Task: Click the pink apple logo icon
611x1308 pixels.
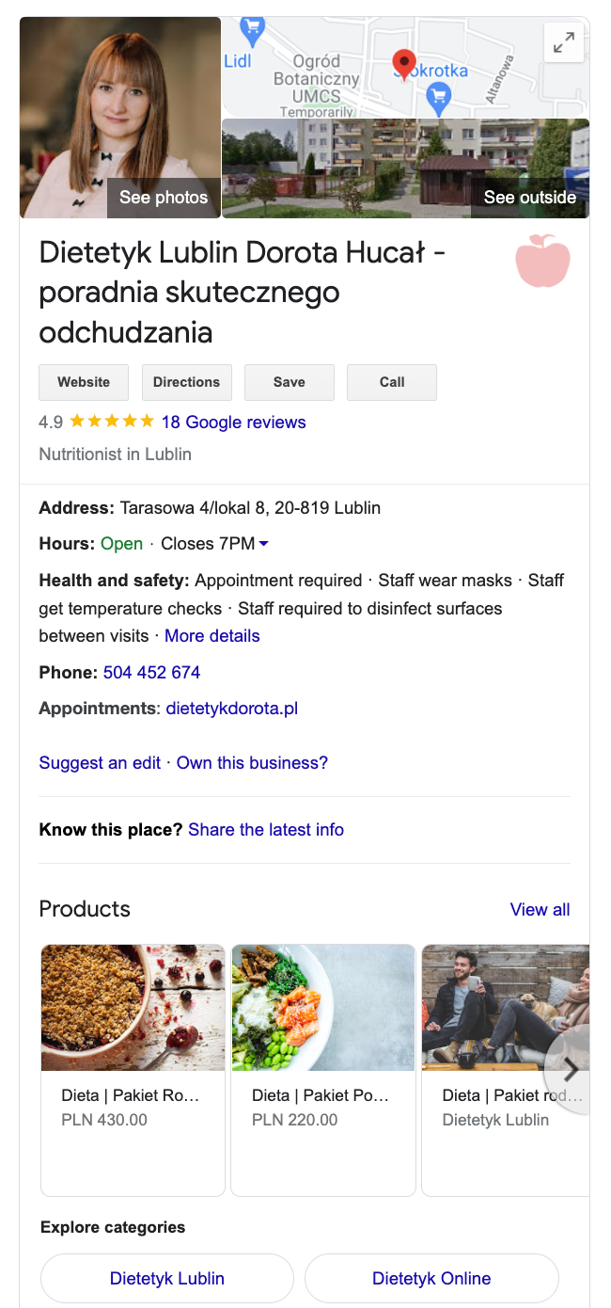Action: coord(542,261)
